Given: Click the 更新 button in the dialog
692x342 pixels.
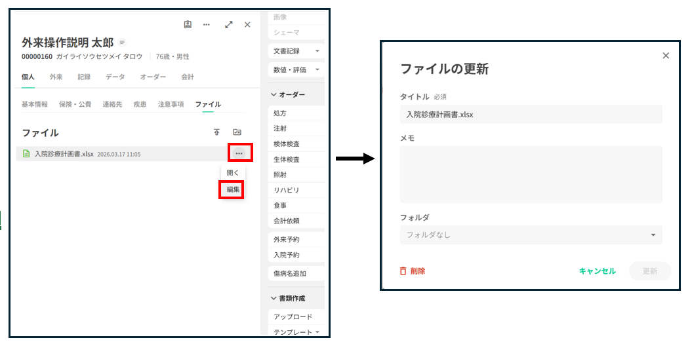Looking at the screenshot, I should coord(649,271).
